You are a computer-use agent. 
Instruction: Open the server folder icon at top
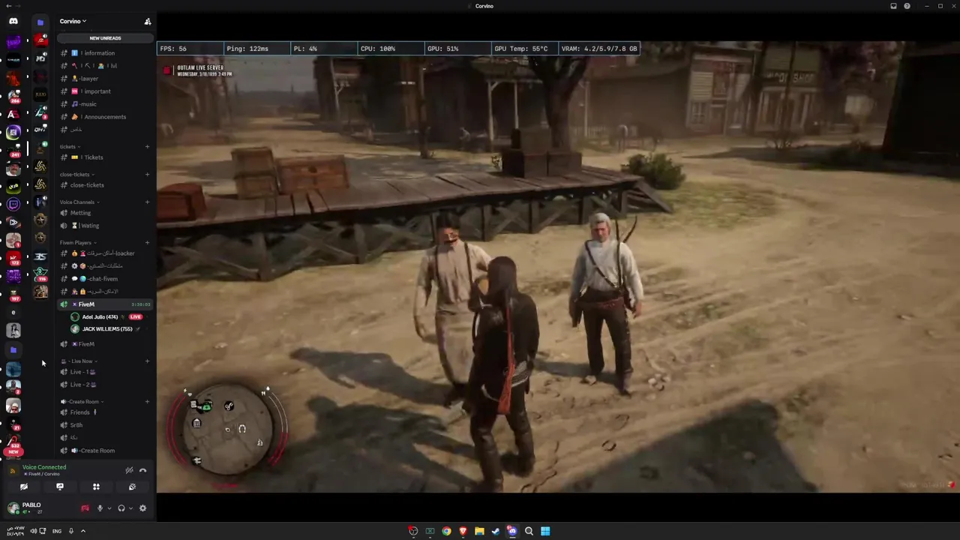click(x=40, y=22)
